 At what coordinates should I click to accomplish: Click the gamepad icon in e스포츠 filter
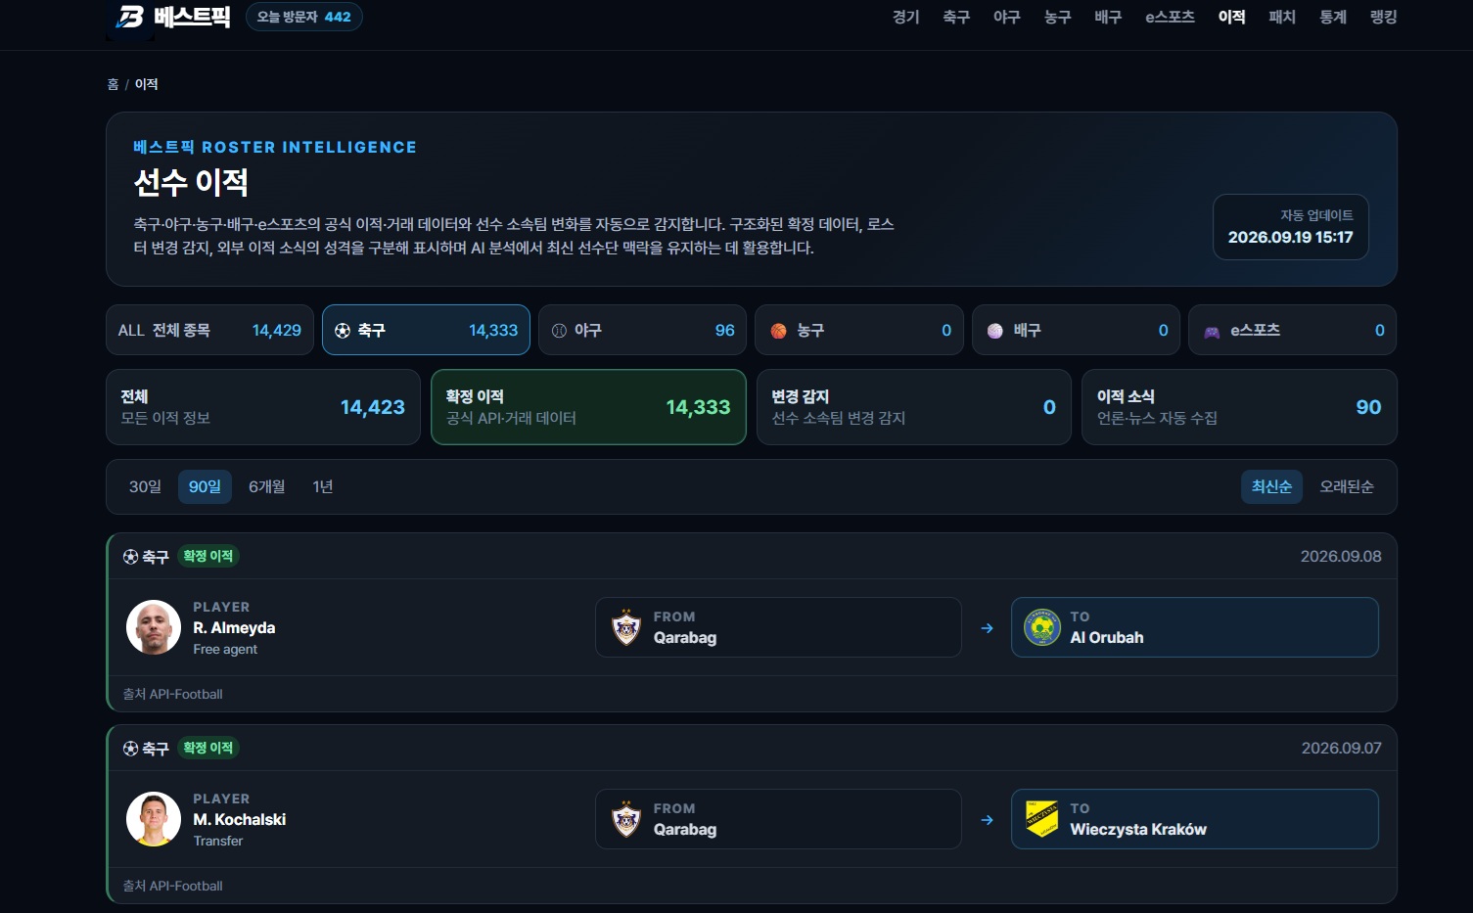(x=1212, y=332)
